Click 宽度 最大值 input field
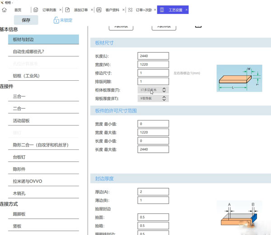Image resolution: width=271 pixels, height=235 pixels. 153,132
